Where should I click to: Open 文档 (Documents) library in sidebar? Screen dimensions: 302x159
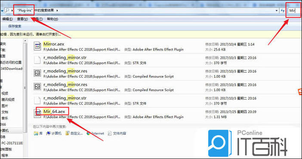pos(5,112)
